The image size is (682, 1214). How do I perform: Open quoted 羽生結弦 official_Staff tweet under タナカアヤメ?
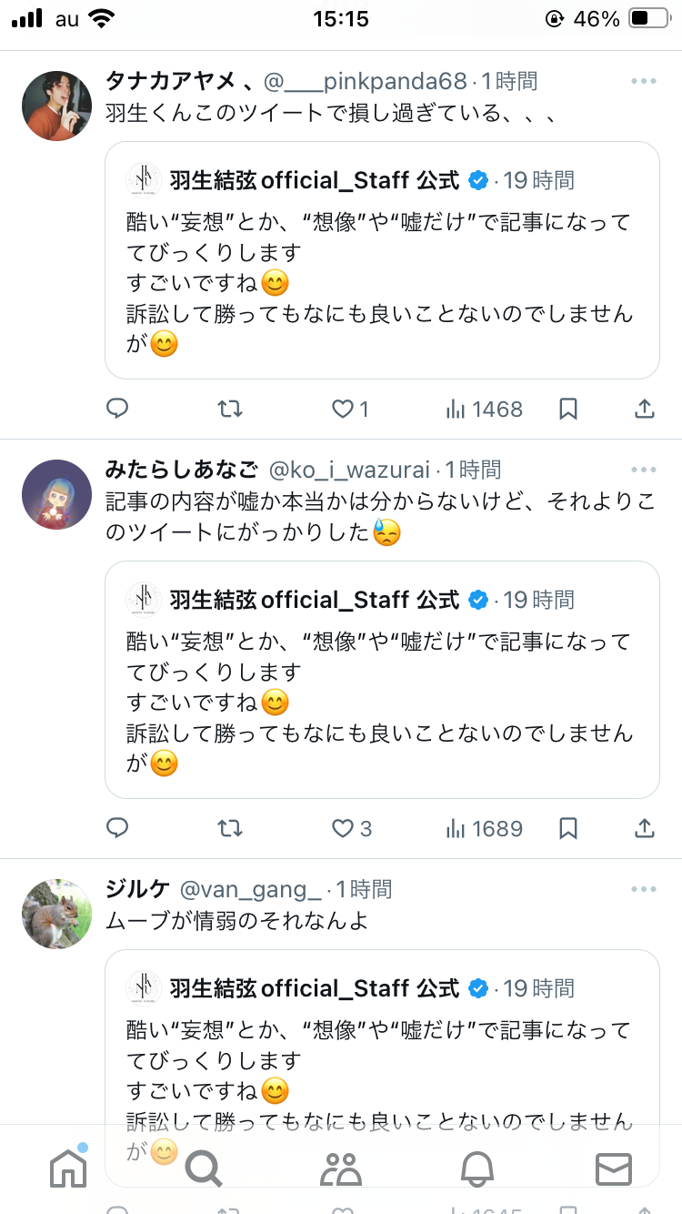click(382, 260)
